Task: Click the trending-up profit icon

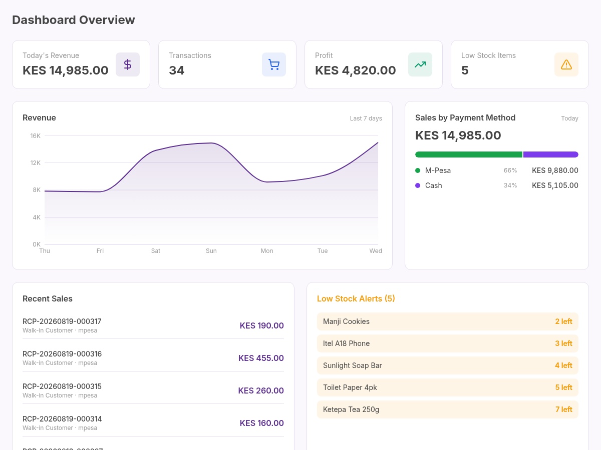Action: point(420,64)
